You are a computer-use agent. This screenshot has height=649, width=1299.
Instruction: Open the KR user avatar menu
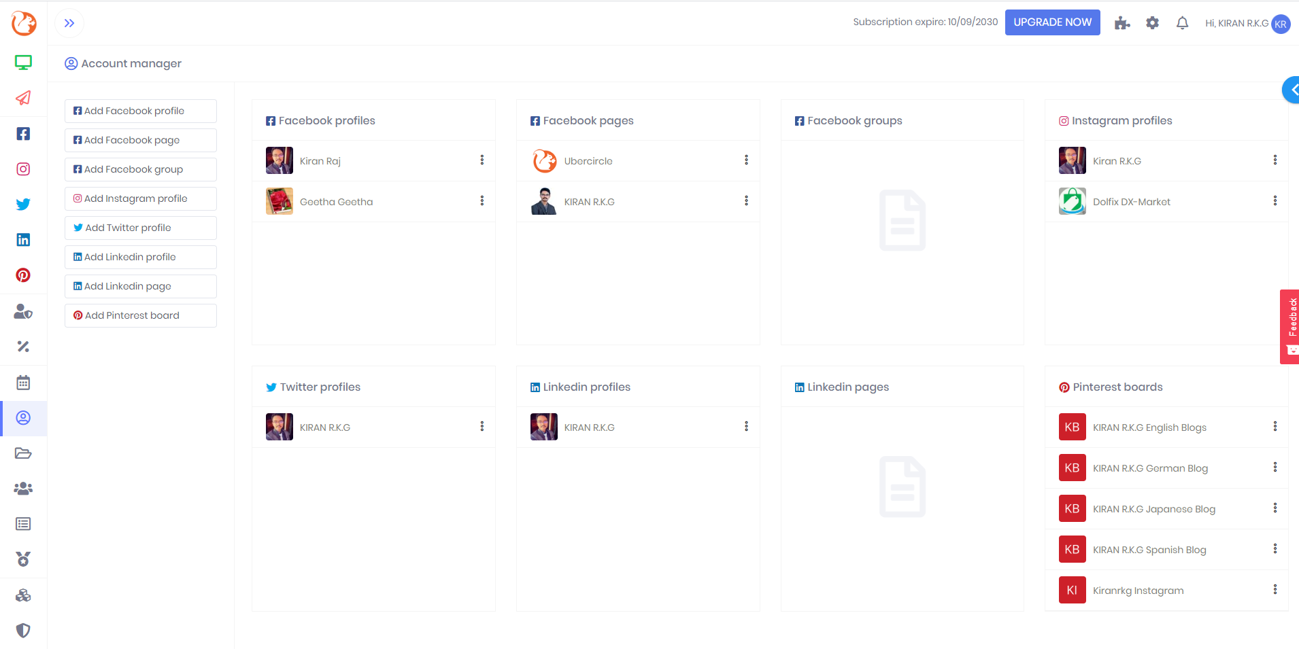1281,24
